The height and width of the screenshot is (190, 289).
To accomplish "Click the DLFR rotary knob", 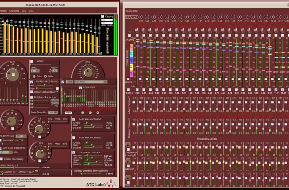I will tap(13, 74).
